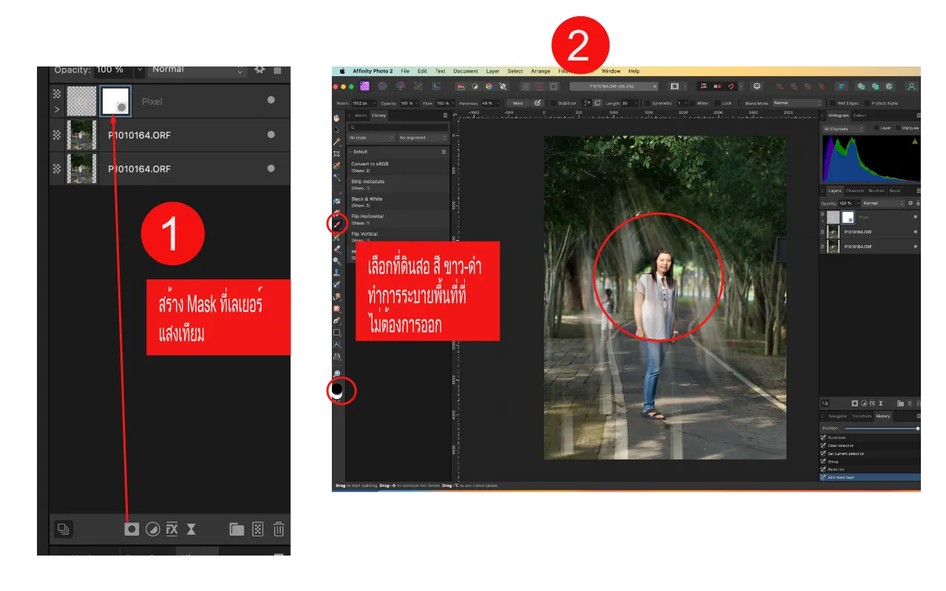The height and width of the screenshot is (591, 946).
Task: Select the Paint Brush tool in Affinity toolbar
Action: 337,223
